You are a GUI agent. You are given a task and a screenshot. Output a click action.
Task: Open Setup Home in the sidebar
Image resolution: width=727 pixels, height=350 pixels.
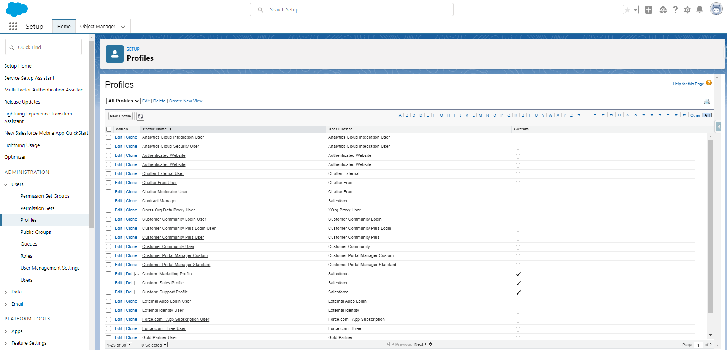coord(18,66)
